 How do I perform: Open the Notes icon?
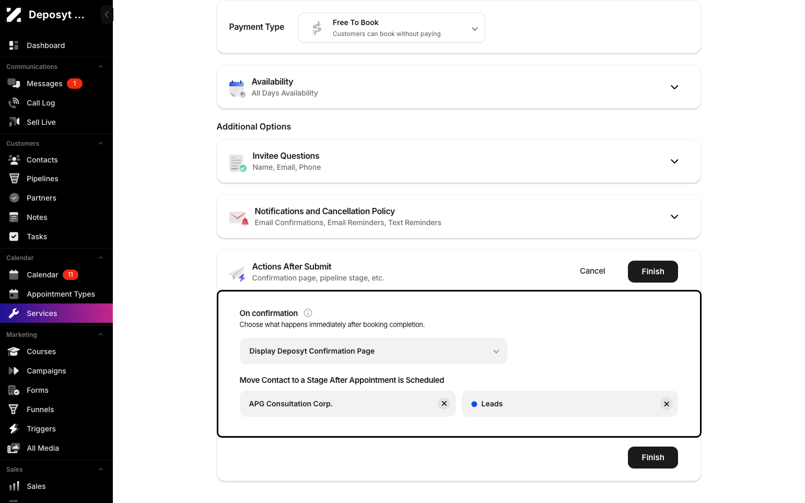click(14, 217)
